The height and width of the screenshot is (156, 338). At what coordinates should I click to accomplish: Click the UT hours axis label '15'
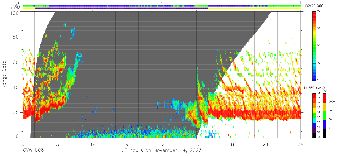[x=197, y=144]
